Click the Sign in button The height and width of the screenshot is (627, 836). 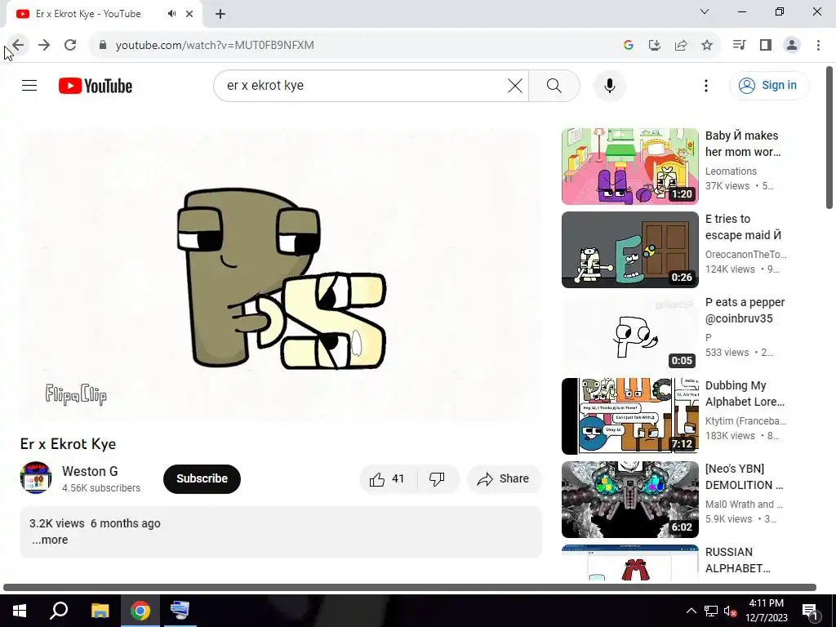(769, 85)
